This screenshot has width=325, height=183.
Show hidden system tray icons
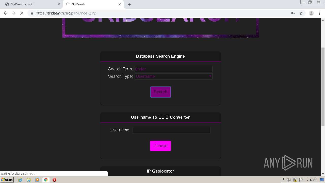click(x=283, y=180)
